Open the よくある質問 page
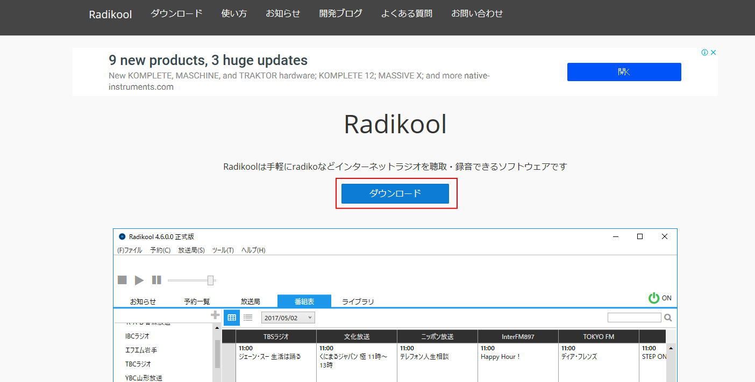This screenshot has width=755, height=382. coord(407,13)
